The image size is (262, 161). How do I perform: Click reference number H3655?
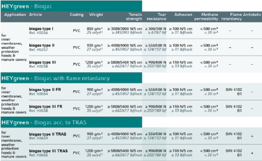37,155
